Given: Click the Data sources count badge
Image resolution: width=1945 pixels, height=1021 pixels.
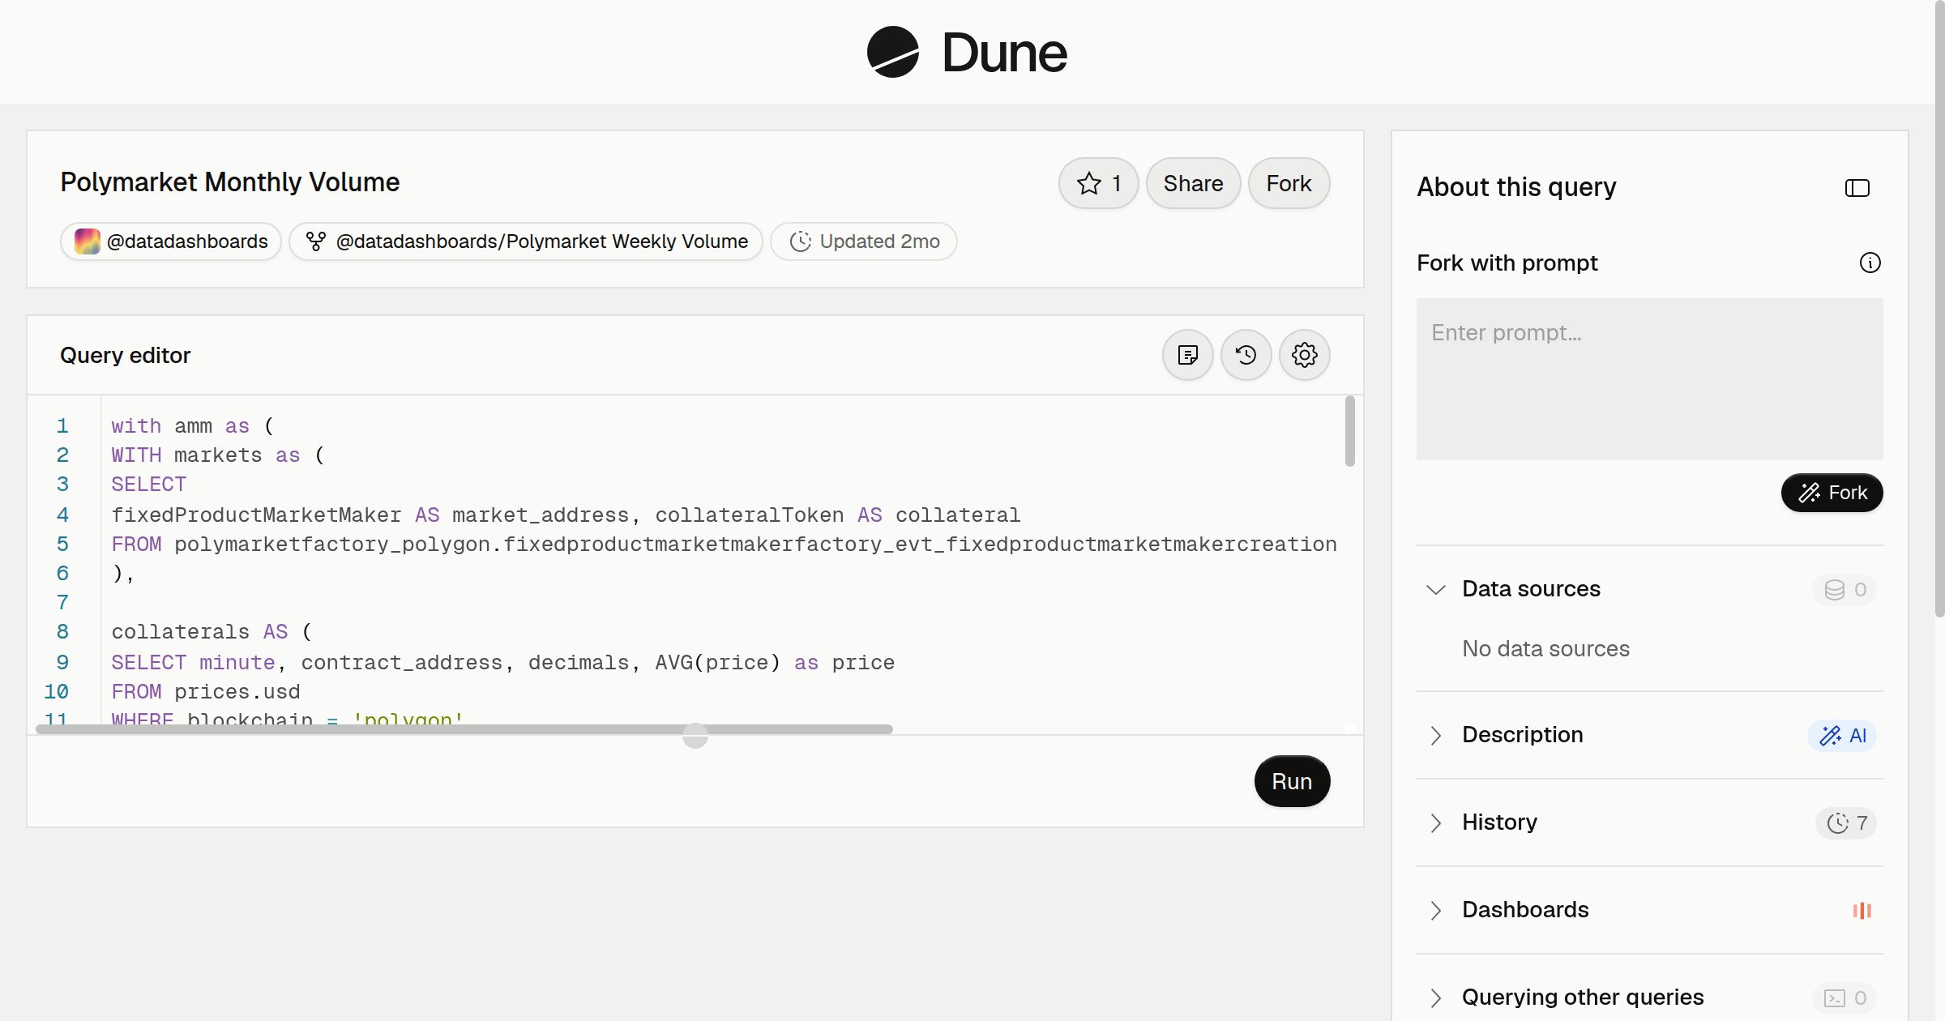Looking at the screenshot, I should pyautogui.click(x=1845, y=589).
